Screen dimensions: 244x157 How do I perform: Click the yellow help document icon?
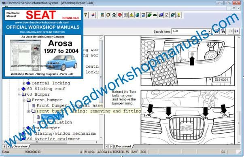click(x=178, y=15)
